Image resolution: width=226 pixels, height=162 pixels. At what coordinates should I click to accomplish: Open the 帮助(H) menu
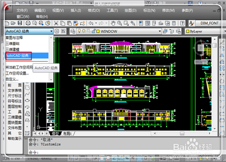[x=42, y=17]
